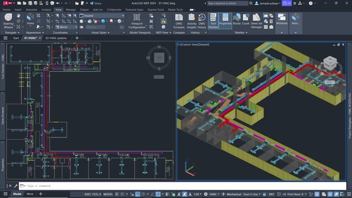Open the Shaded visual style dropdown

pos(102,15)
